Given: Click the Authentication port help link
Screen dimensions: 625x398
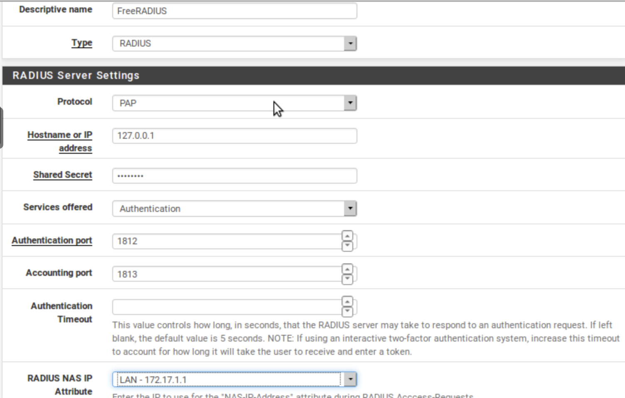Looking at the screenshot, I should coord(52,240).
